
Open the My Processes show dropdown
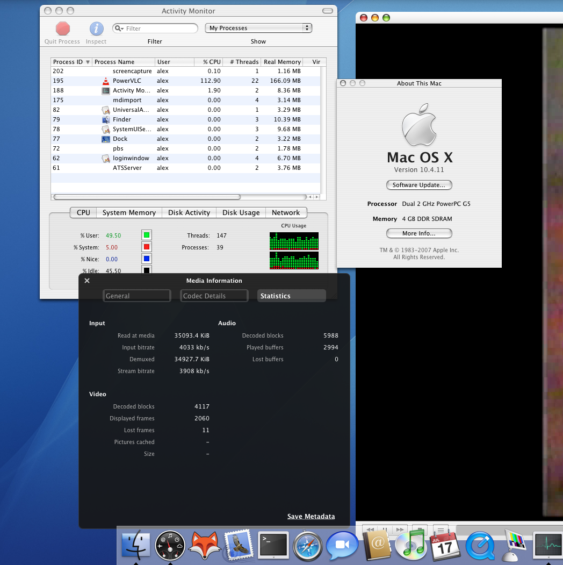(x=258, y=28)
